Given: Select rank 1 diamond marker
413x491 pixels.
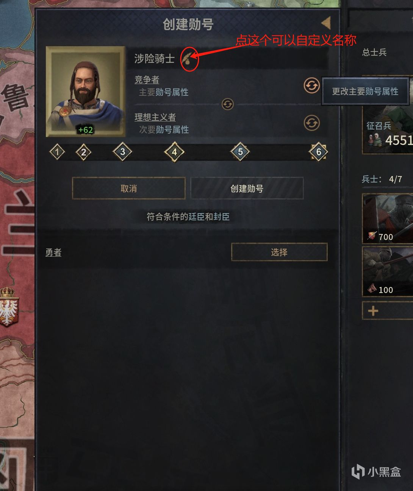Looking at the screenshot, I should click(x=57, y=152).
